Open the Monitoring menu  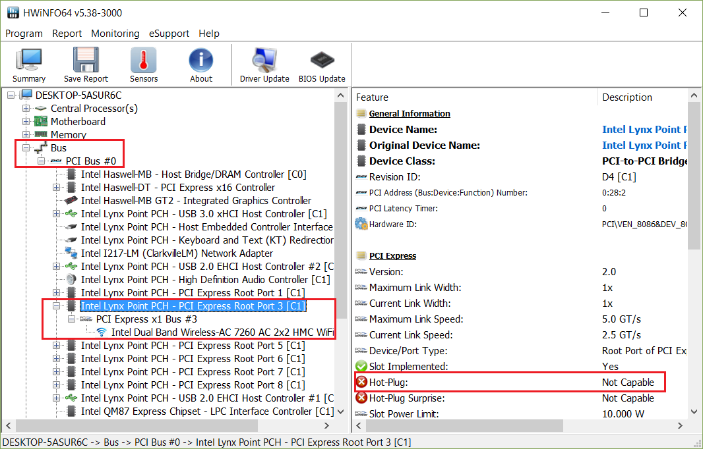[x=115, y=34]
